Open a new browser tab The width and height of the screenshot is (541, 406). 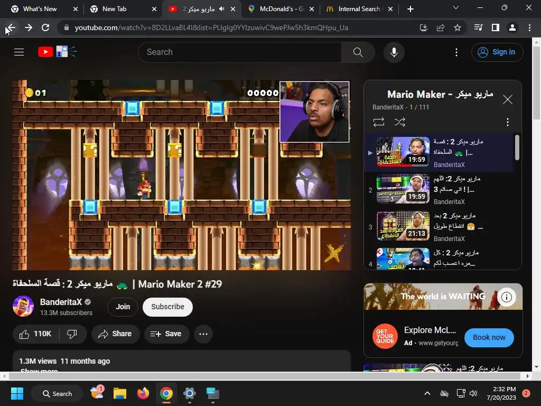click(410, 9)
